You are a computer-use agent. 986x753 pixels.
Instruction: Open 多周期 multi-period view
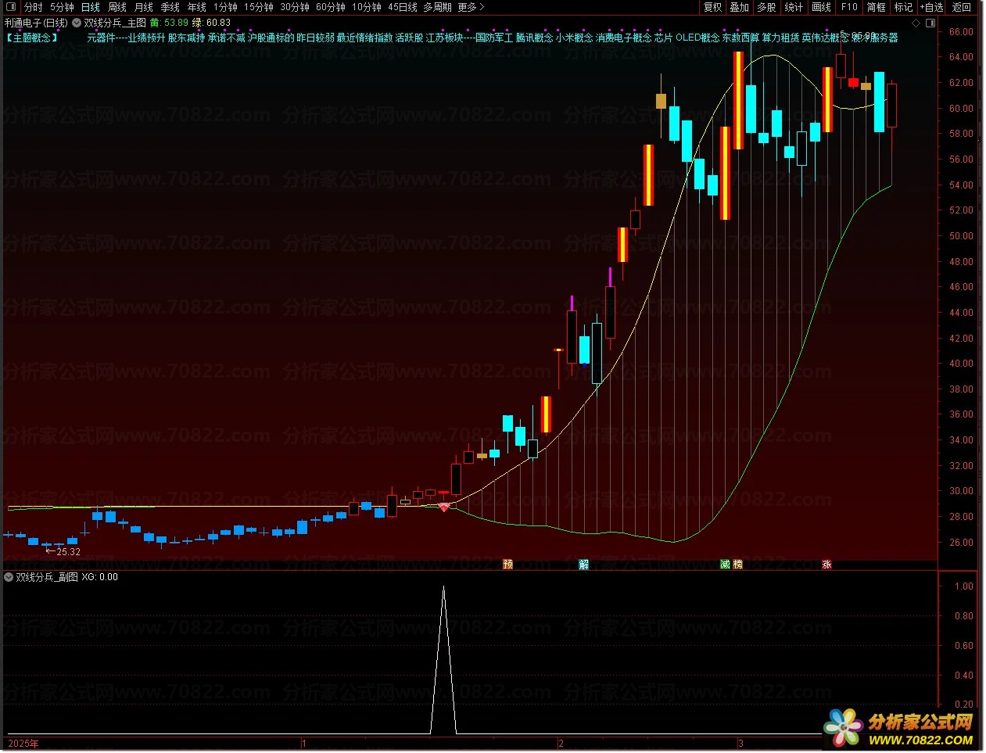pyautogui.click(x=438, y=7)
